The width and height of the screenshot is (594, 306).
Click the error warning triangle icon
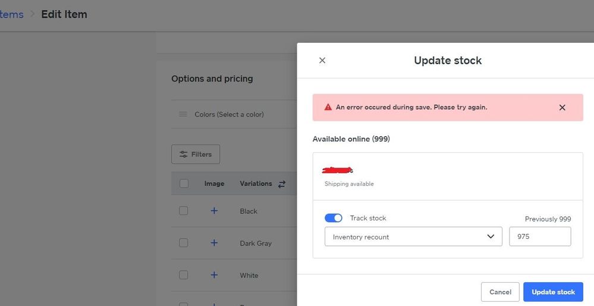328,108
